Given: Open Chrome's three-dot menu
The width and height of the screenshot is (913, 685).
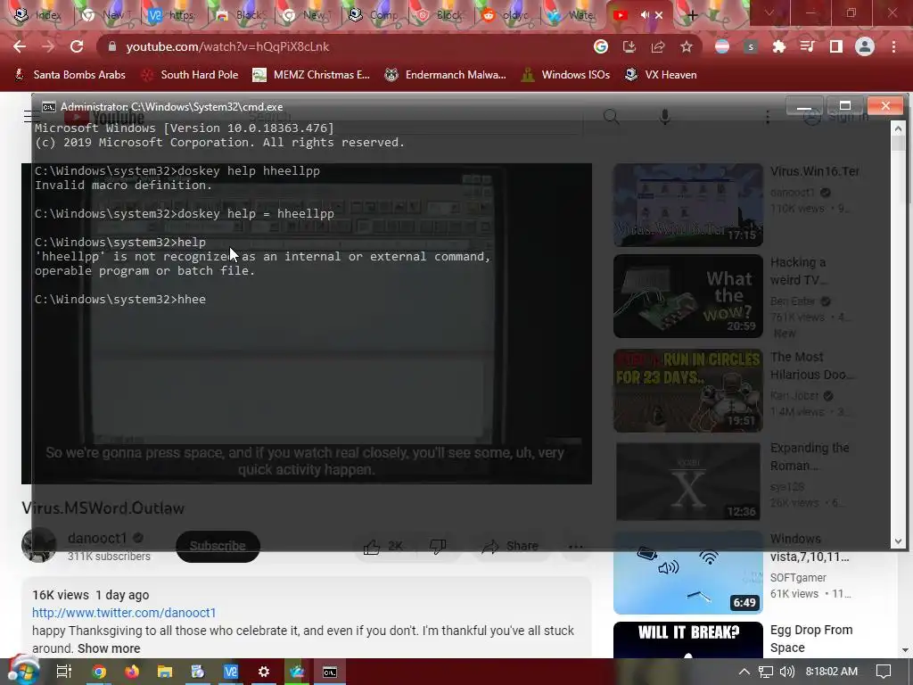Looking at the screenshot, I should 893,46.
